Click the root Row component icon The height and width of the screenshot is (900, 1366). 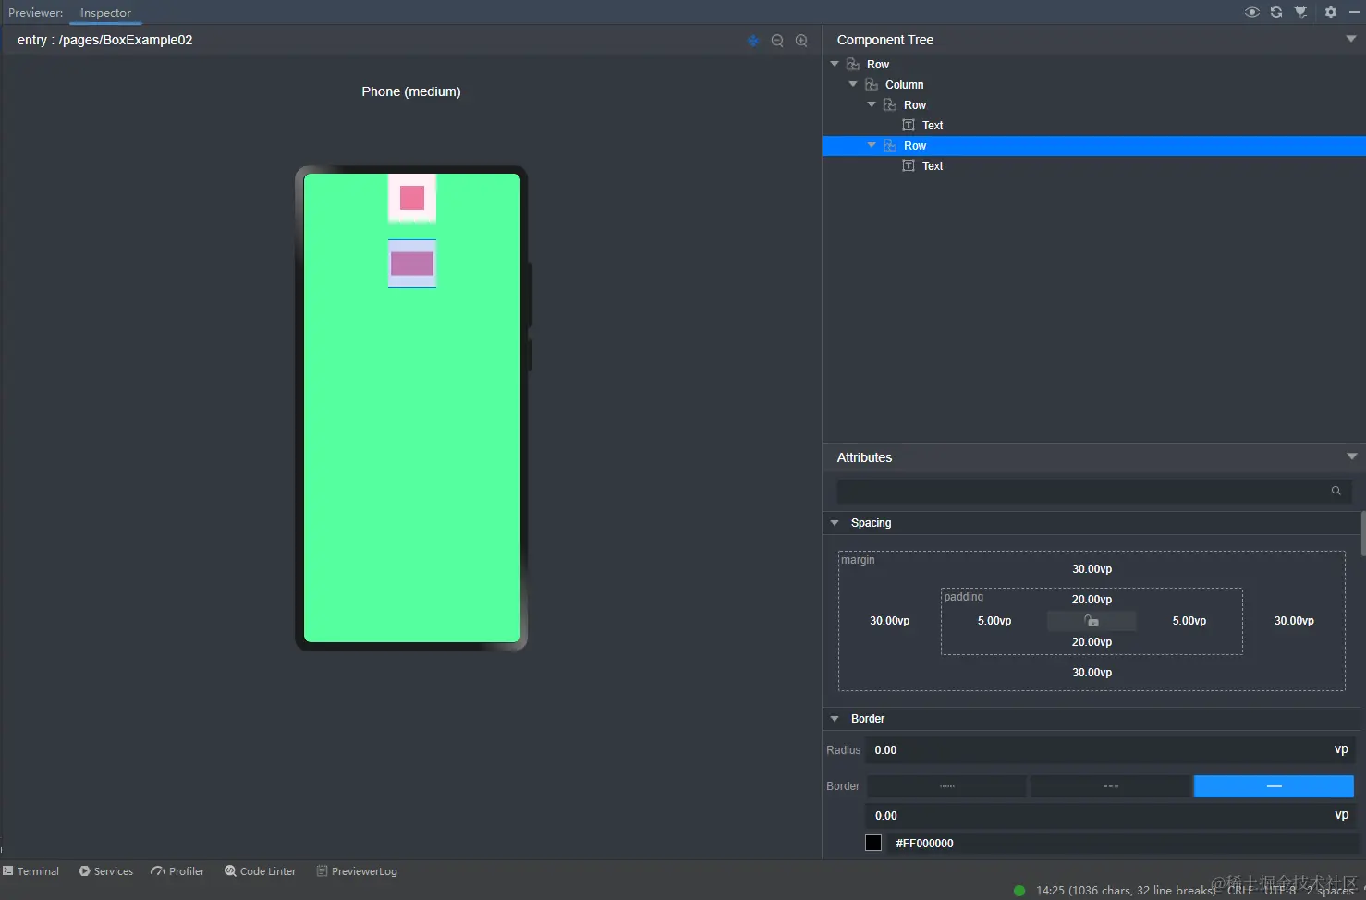coord(853,65)
